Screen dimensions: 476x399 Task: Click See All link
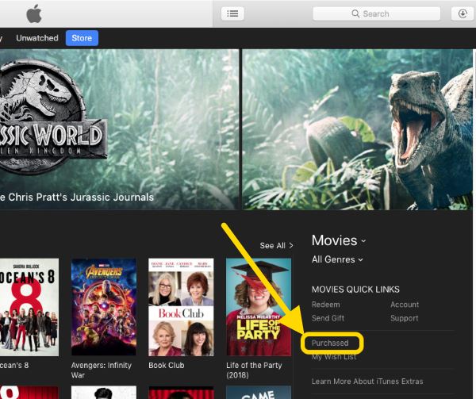276,245
